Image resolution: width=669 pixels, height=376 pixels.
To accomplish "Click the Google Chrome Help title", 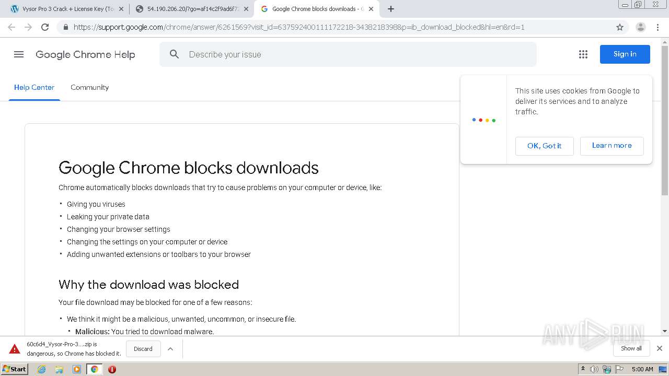I will pyautogui.click(x=85, y=54).
